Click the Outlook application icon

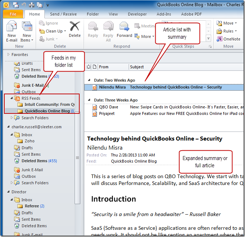pos(6,5)
